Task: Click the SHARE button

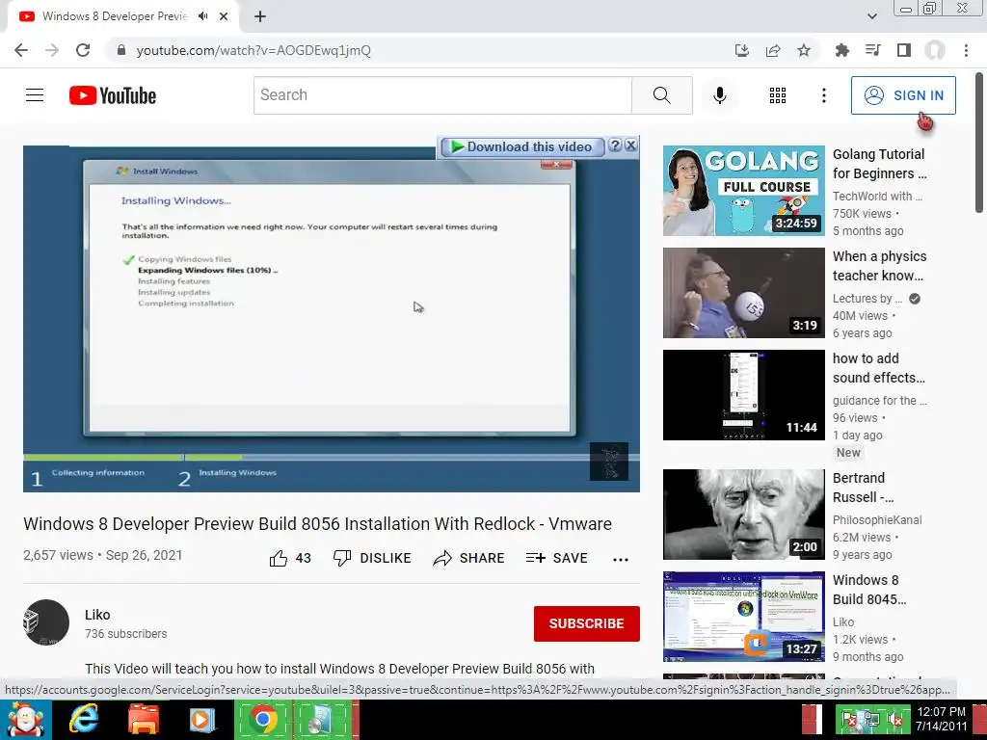Action: [469, 558]
